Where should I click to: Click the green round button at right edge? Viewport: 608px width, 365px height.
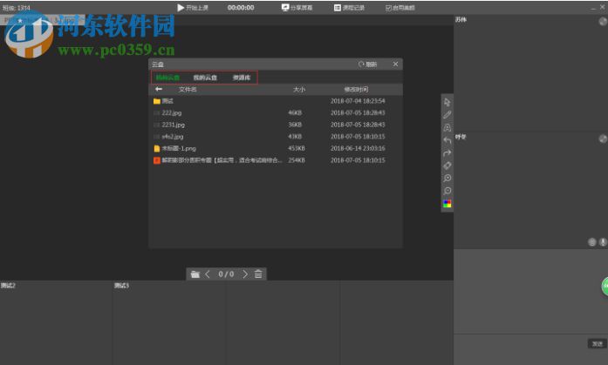point(605,287)
